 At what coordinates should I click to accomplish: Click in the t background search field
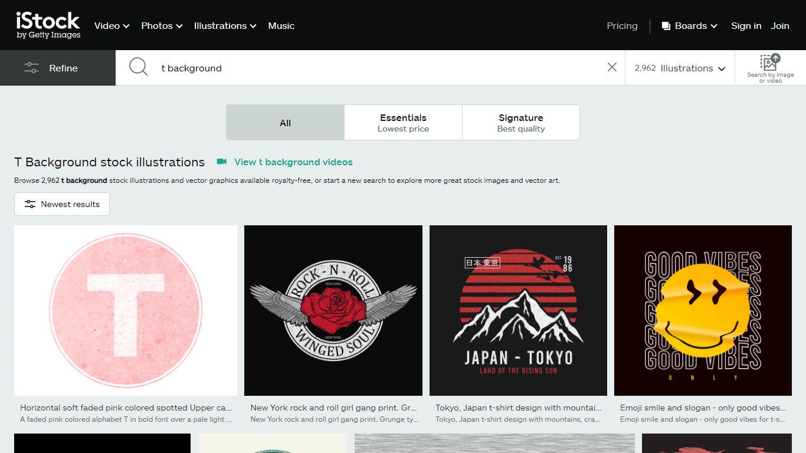tap(378, 68)
